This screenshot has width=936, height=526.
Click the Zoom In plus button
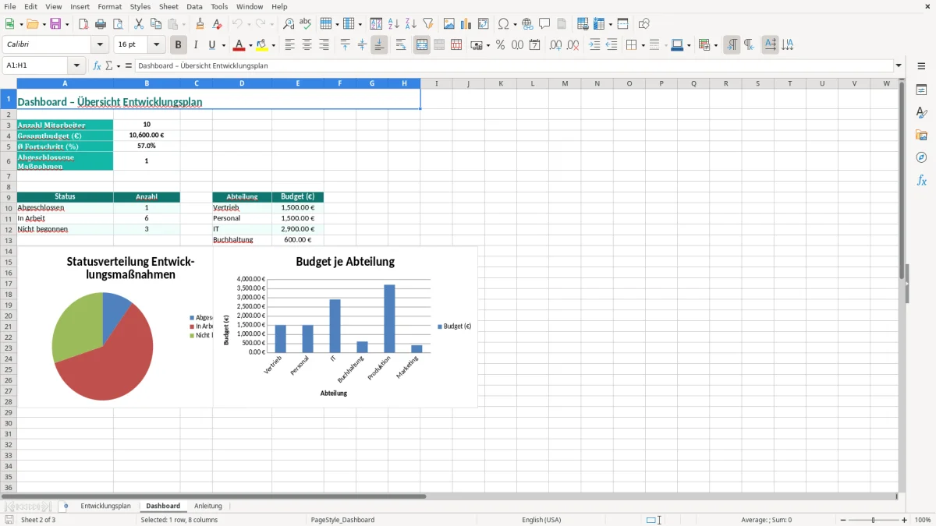pyautogui.click(x=904, y=520)
